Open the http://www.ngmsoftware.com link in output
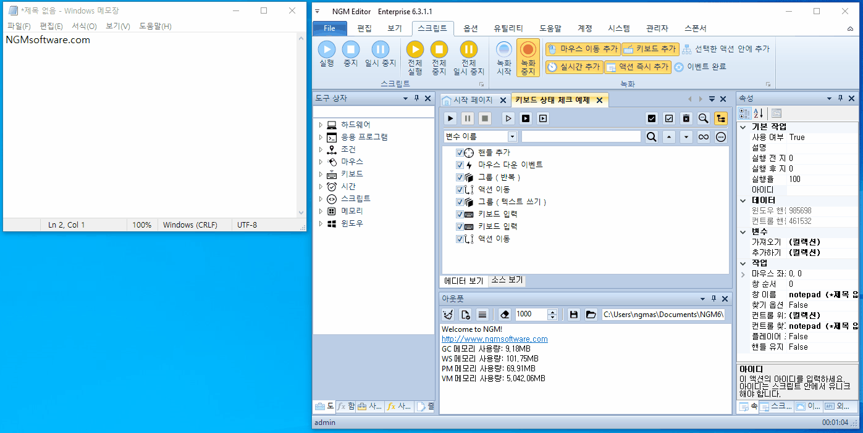The height and width of the screenshot is (433, 863). [x=494, y=339]
